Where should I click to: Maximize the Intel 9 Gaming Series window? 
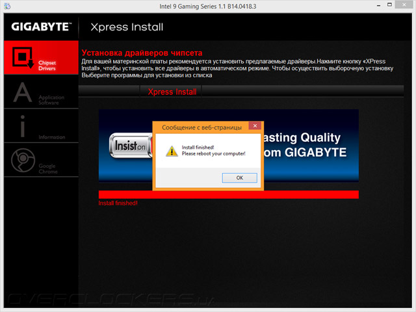coord(389,5)
